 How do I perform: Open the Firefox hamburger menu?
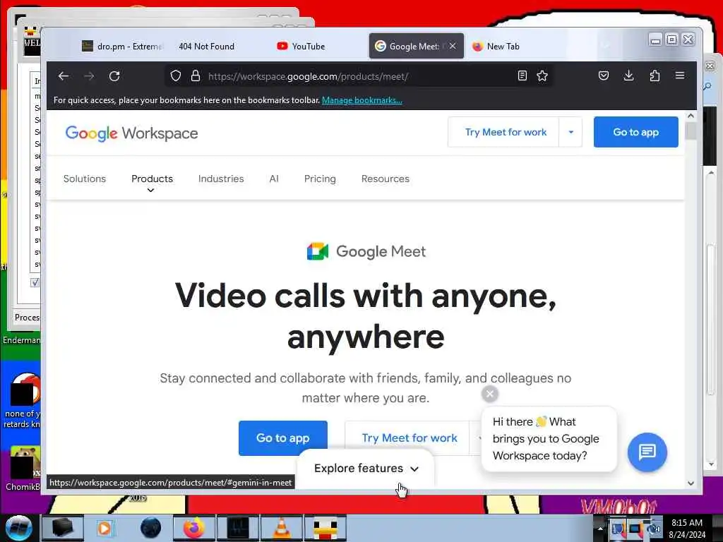(x=680, y=76)
